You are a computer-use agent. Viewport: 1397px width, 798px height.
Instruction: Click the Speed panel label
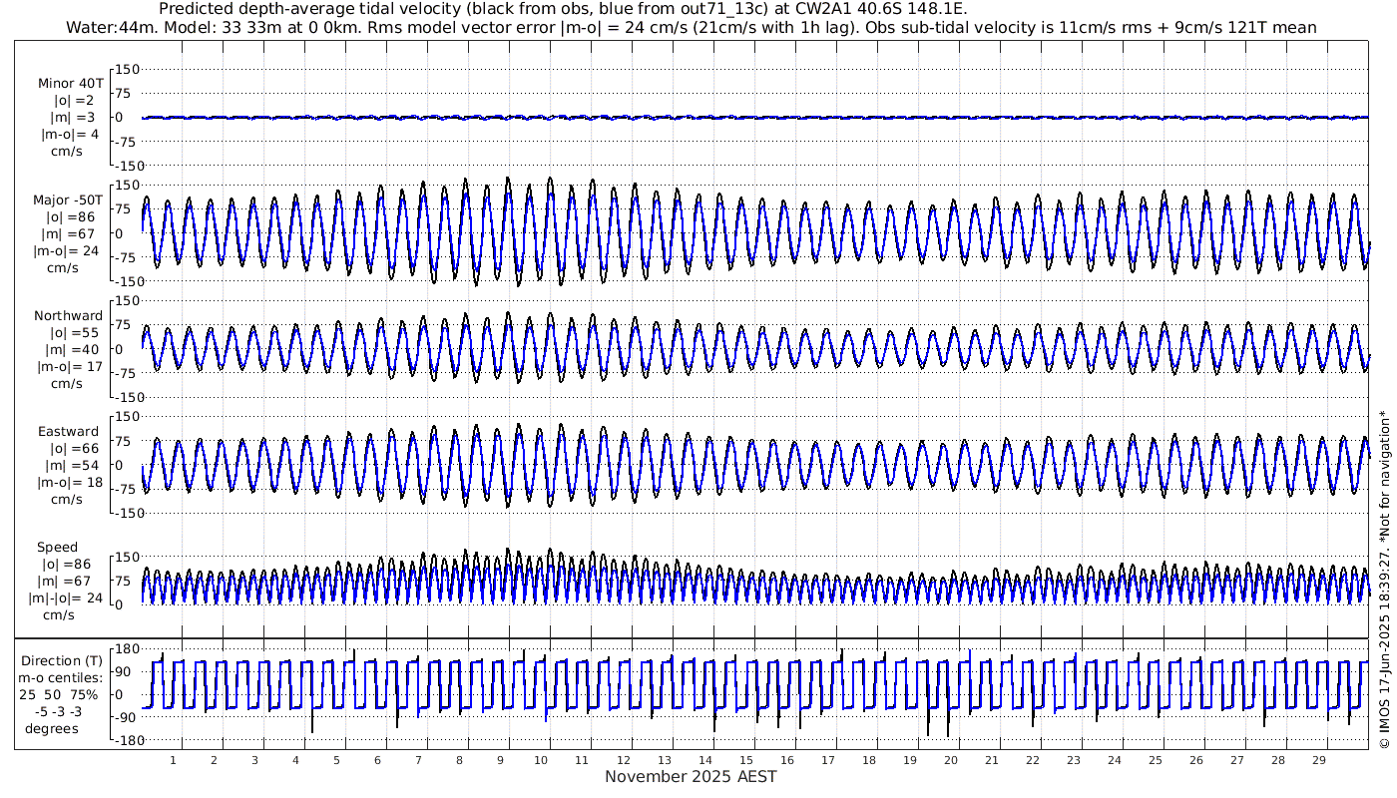coord(58,547)
